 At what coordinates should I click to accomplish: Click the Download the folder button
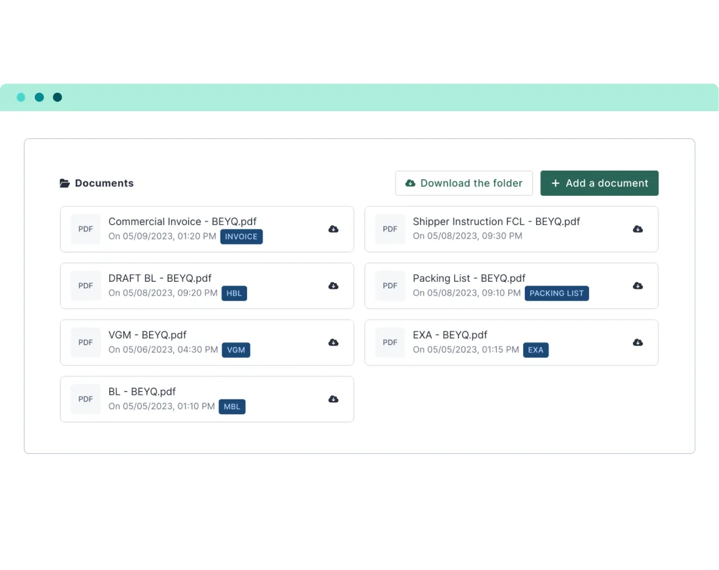click(464, 183)
